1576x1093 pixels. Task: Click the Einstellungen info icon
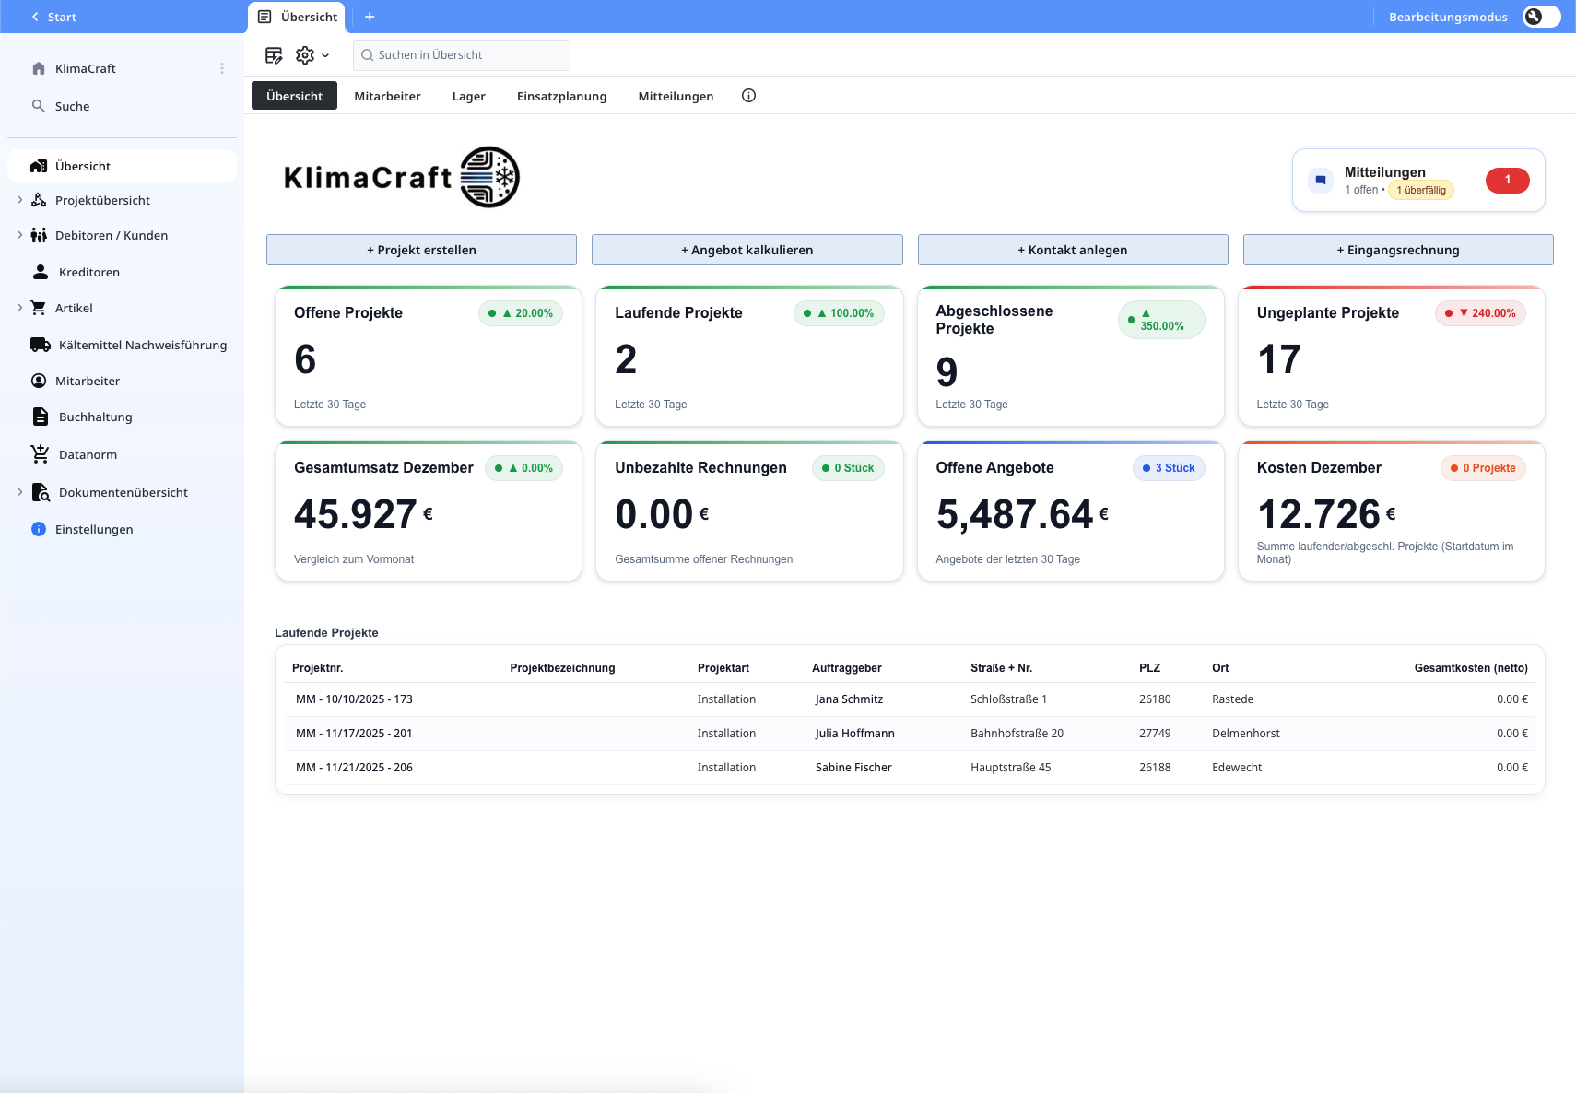click(x=38, y=529)
